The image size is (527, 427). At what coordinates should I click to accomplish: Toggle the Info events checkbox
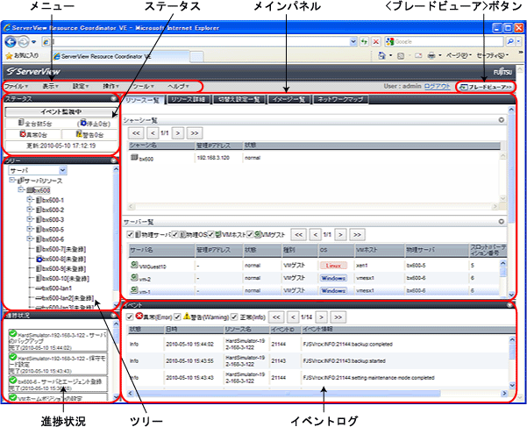[x=234, y=317]
